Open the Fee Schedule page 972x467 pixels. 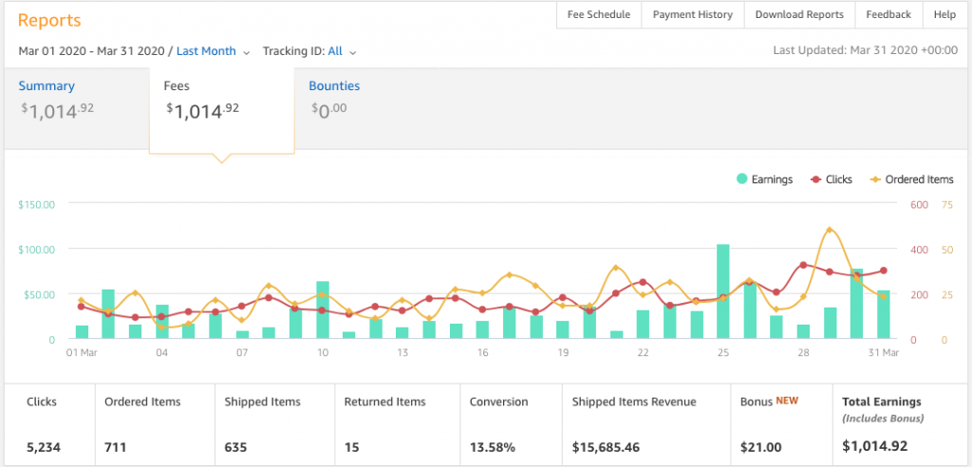point(599,15)
